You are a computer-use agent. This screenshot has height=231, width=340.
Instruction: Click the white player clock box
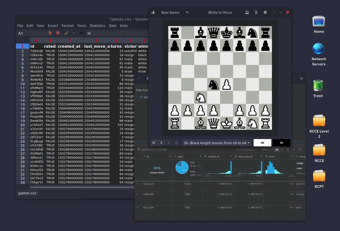point(262,143)
